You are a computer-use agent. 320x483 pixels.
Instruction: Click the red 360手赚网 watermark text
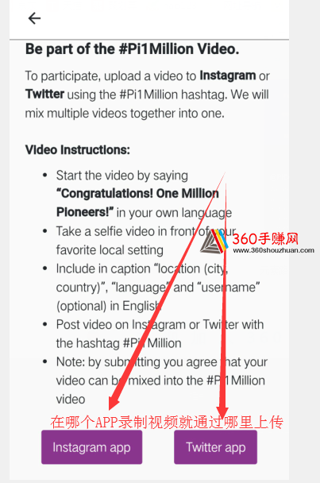point(265,239)
